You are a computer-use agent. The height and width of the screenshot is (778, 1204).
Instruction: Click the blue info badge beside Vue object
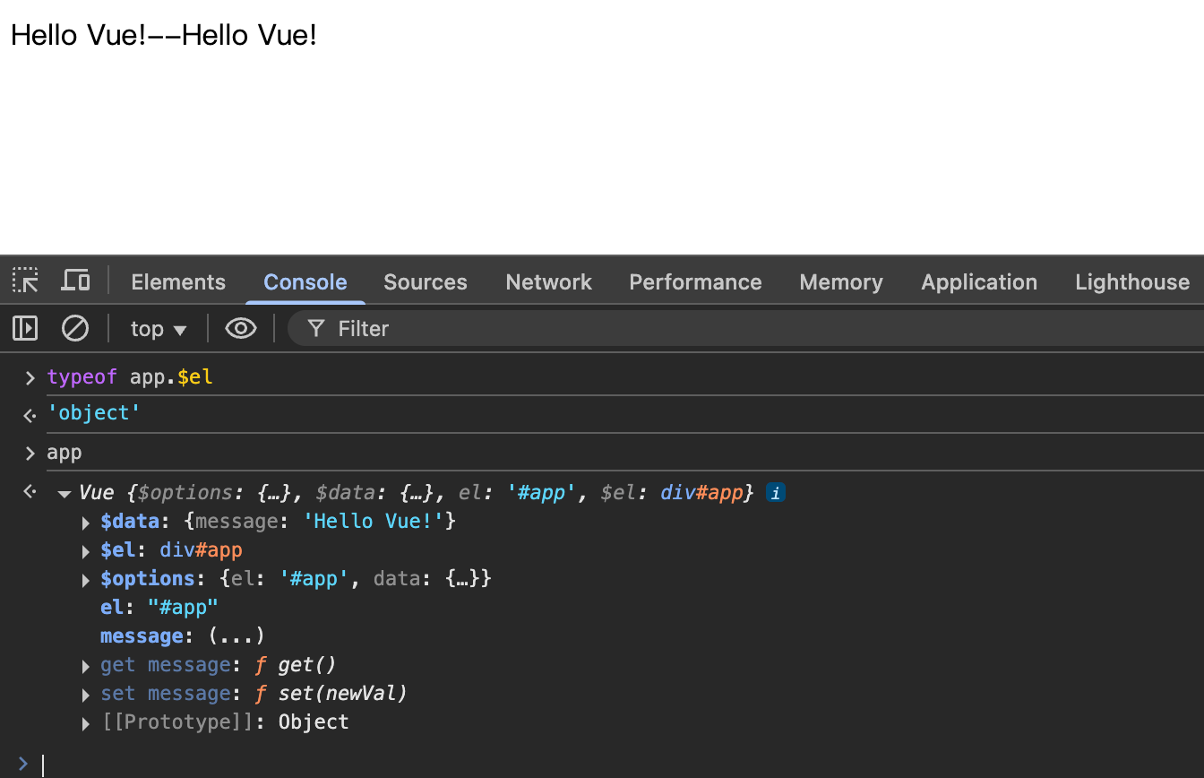pos(776,492)
